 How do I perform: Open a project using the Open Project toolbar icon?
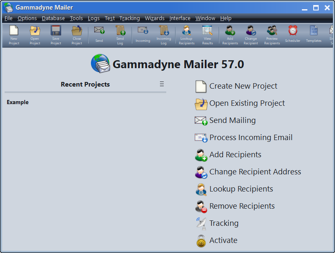coord(34,35)
